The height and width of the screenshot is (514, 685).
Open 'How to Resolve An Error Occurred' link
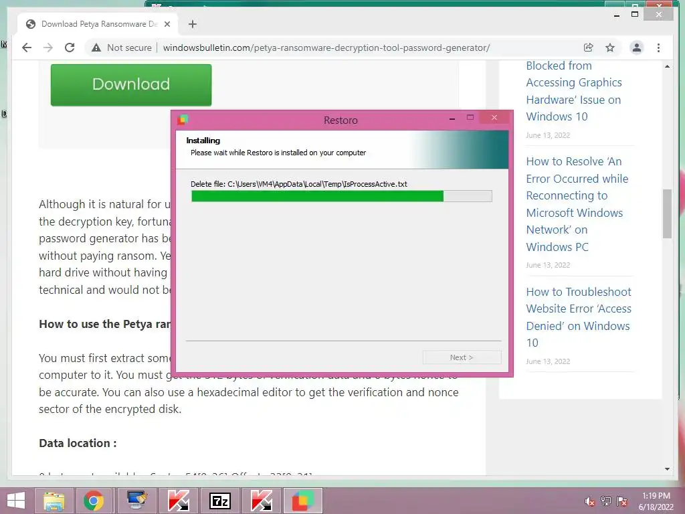[x=577, y=204]
